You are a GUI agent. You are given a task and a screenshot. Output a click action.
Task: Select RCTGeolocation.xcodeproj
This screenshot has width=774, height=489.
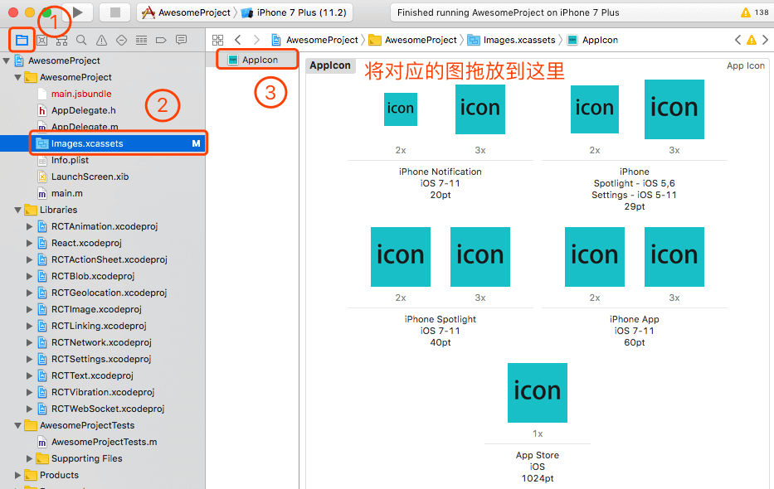110,293
